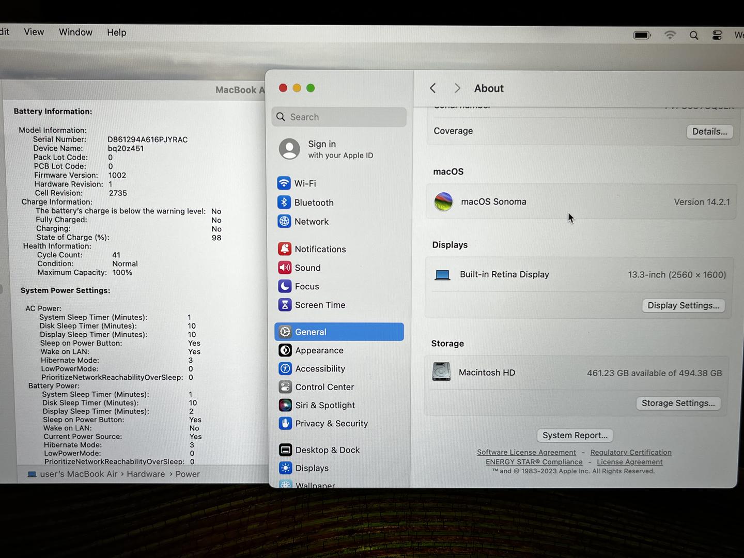
Task: Open the View menu
Action: (x=34, y=32)
